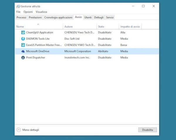This screenshot has height=140, width=176.
Task: Click the CleanUpUI Application icon
Action: [23, 32]
